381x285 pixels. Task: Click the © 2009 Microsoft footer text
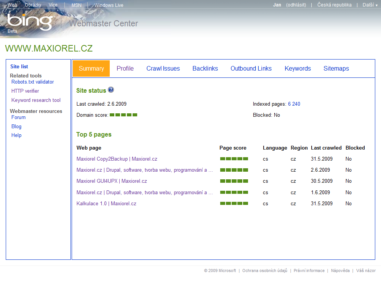(220, 271)
